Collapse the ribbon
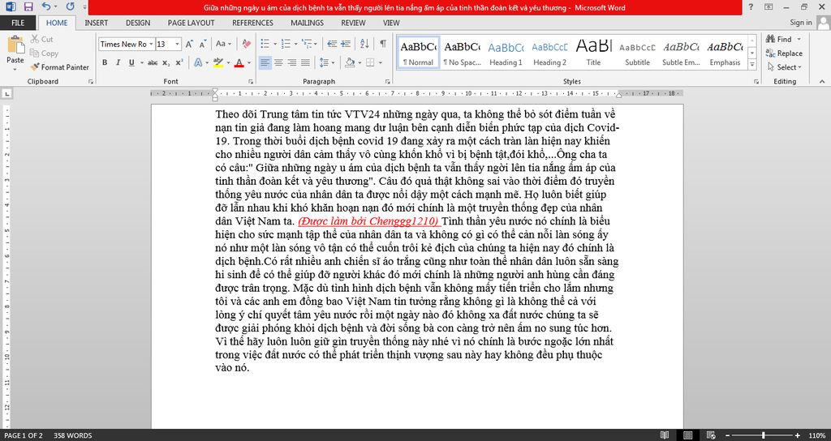The width and height of the screenshot is (831, 441). pyautogui.click(x=822, y=82)
